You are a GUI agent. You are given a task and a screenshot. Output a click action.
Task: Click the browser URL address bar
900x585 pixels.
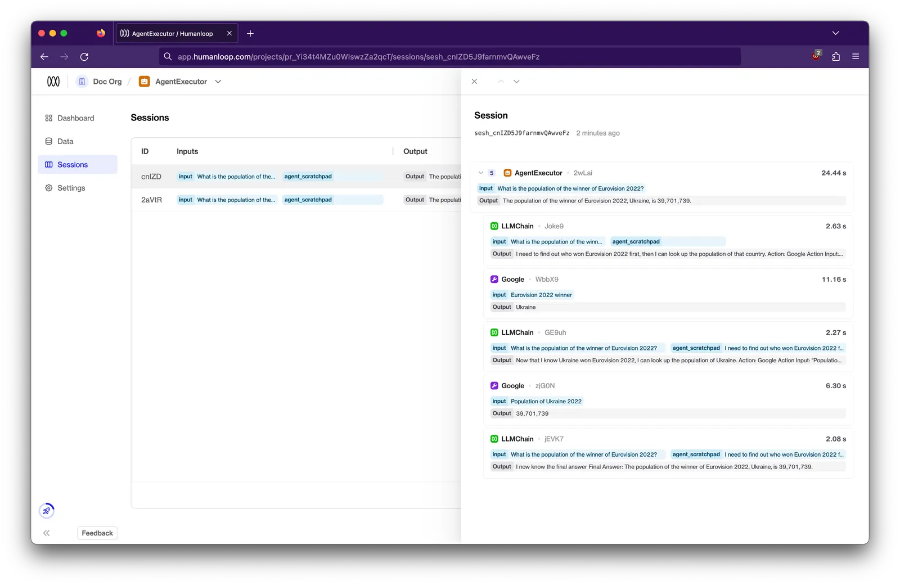point(450,57)
